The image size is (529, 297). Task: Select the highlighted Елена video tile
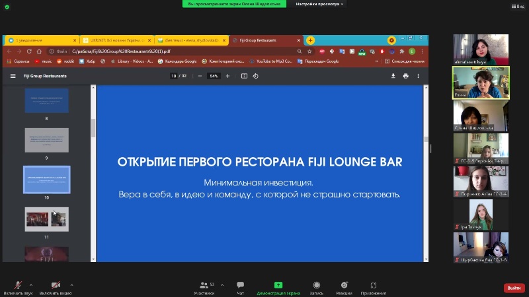click(x=481, y=83)
